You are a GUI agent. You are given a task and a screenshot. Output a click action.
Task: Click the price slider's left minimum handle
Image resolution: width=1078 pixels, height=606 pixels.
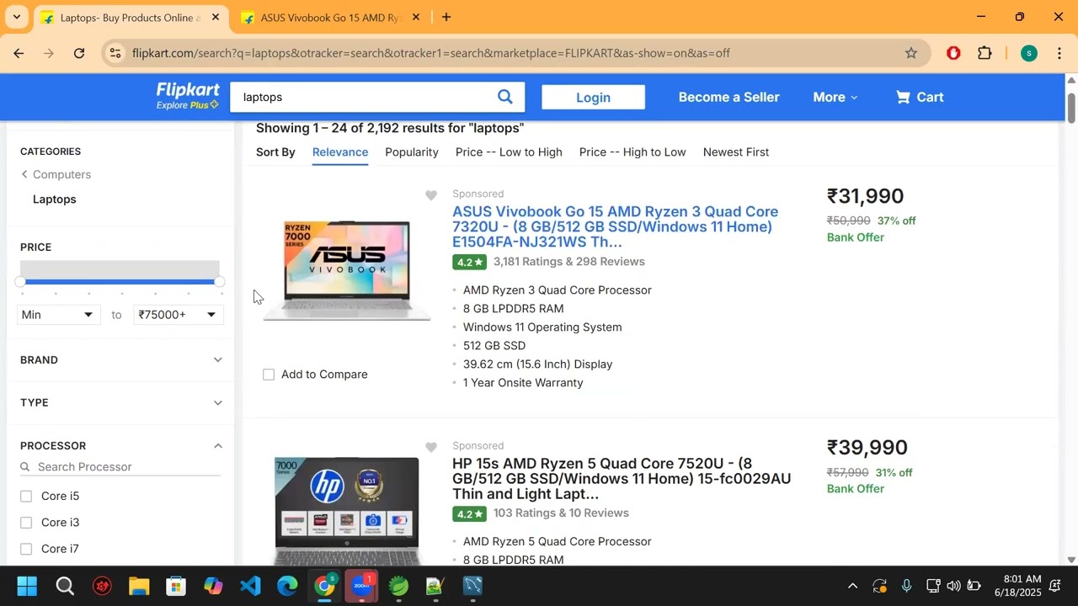(20, 282)
